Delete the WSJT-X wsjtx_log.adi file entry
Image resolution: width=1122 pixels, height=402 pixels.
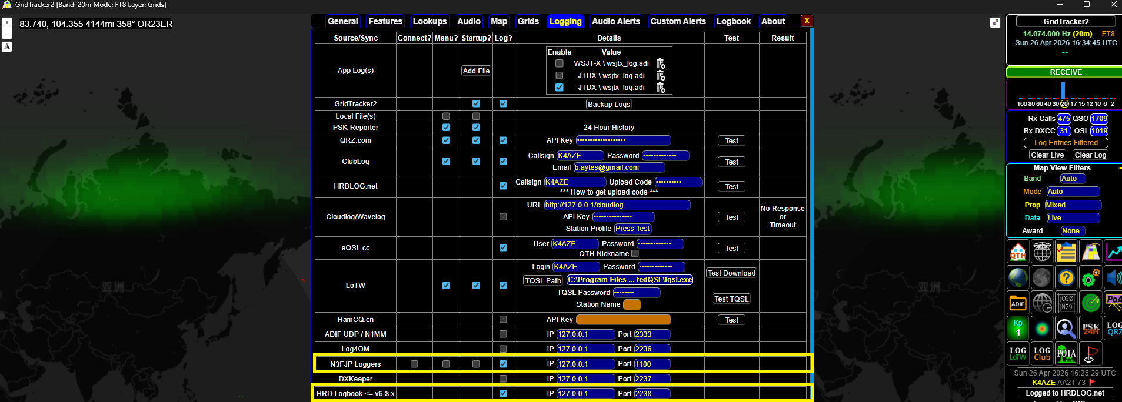(x=661, y=63)
